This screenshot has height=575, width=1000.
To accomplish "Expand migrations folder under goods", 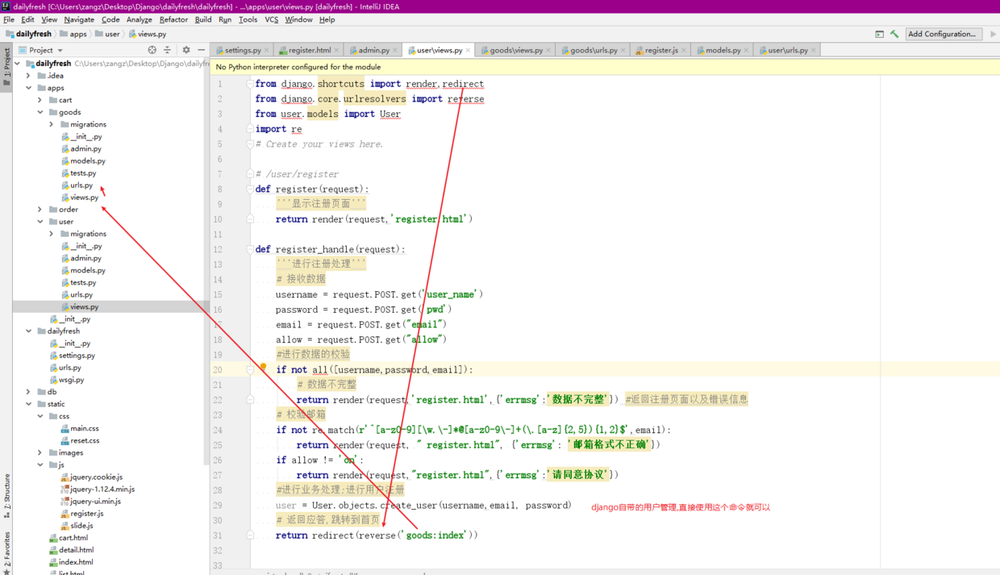I will 52,124.
